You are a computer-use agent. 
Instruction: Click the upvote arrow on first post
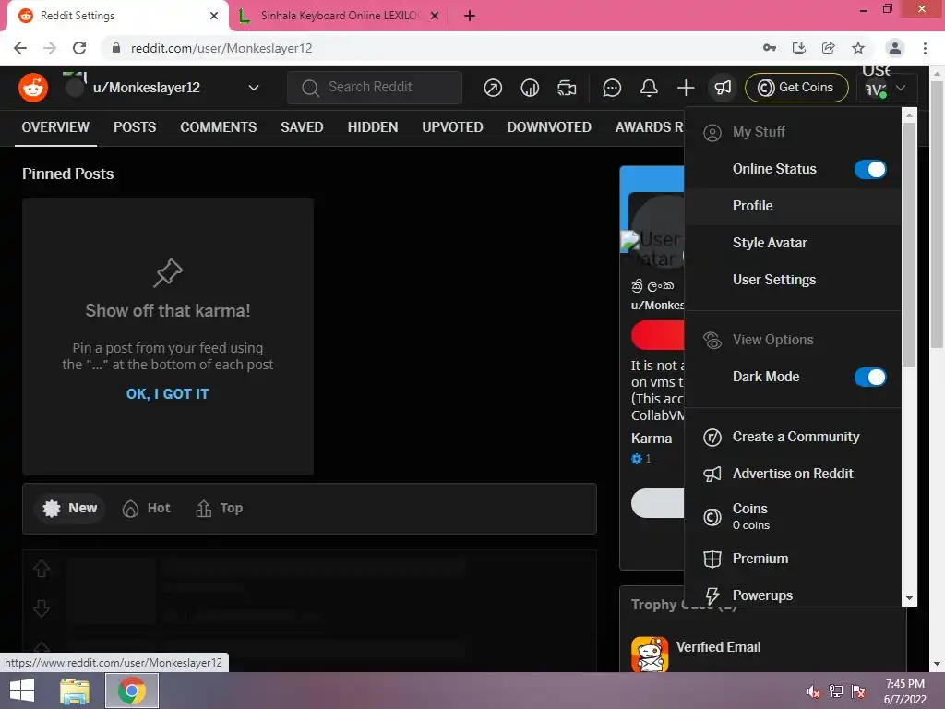click(x=42, y=569)
